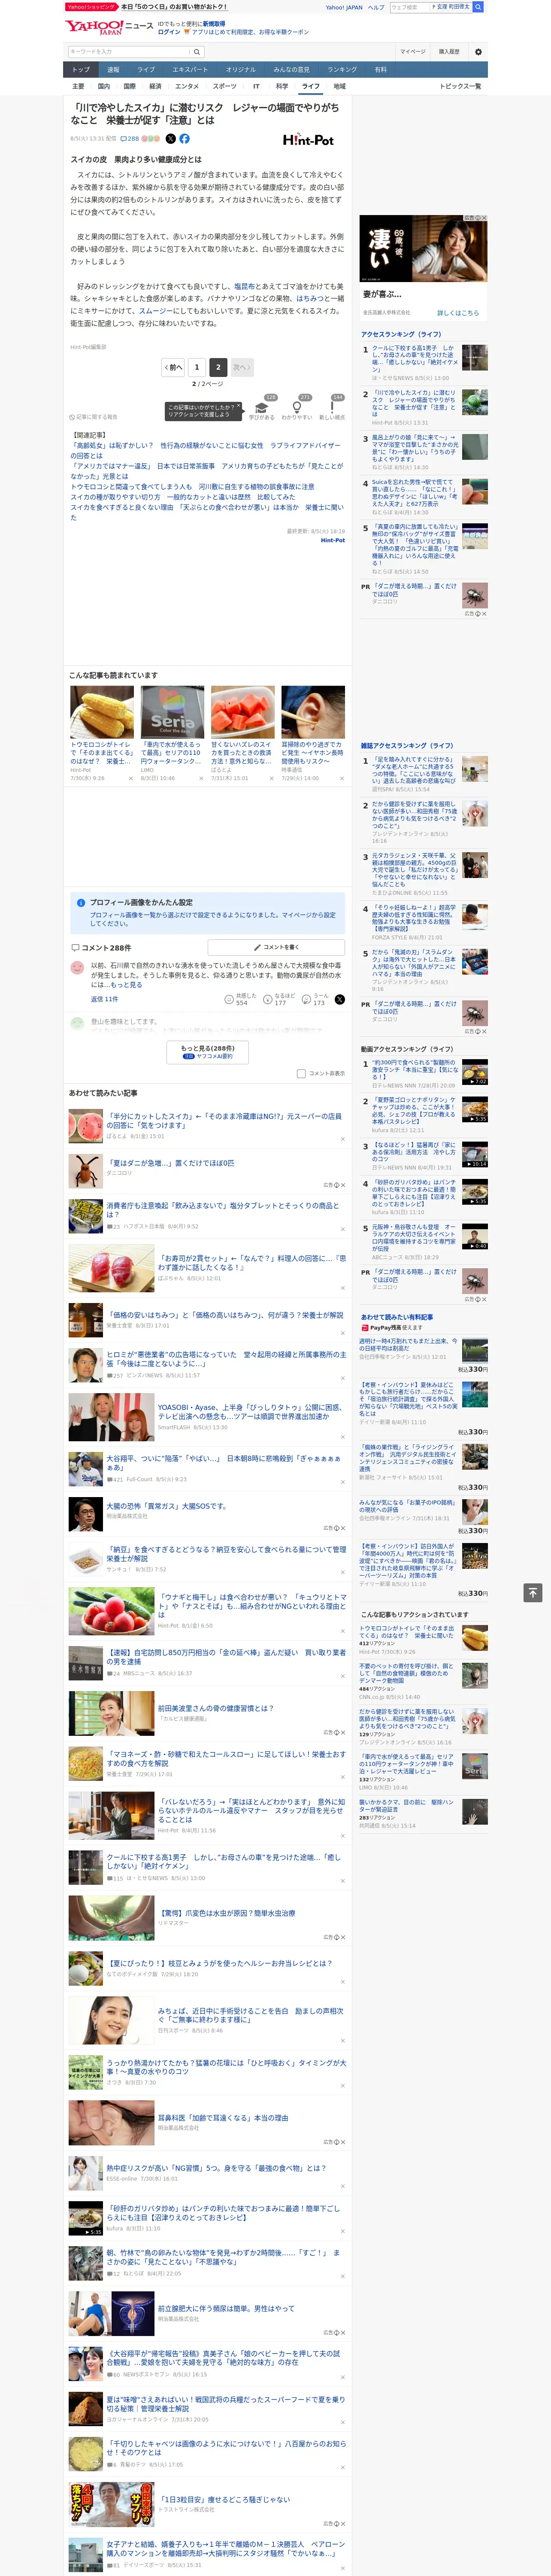The height and width of the screenshot is (2576, 551).
Task: Open the Hint-Pot link below the last-updated date
Action: point(332,541)
